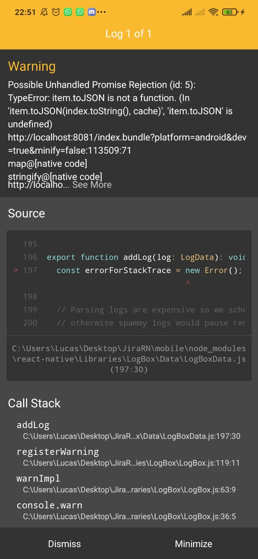Viewport: 258px width, 559px height.
Task: Tap the "Log 1 of 1" header
Action: pos(129,34)
